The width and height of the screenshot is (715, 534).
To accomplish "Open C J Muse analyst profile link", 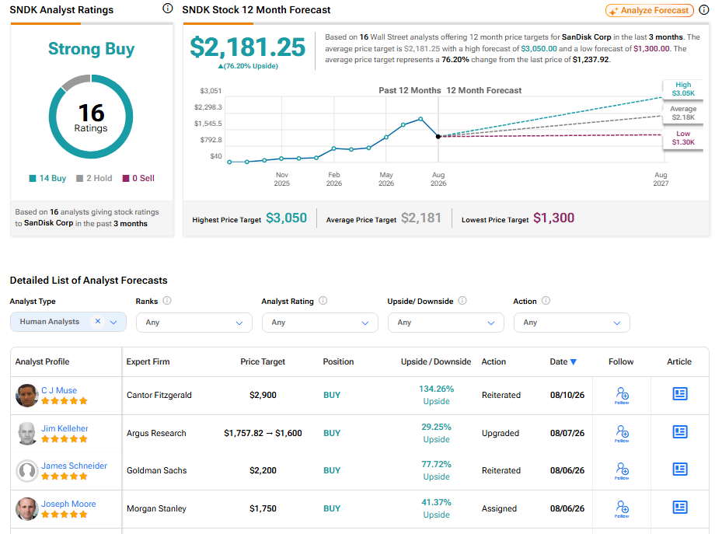I will pyautogui.click(x=59, y=390).
